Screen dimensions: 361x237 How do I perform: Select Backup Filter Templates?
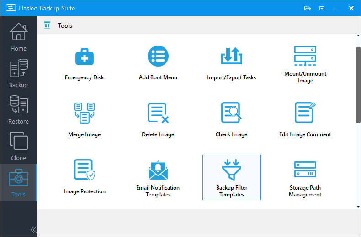click(231, 177)
